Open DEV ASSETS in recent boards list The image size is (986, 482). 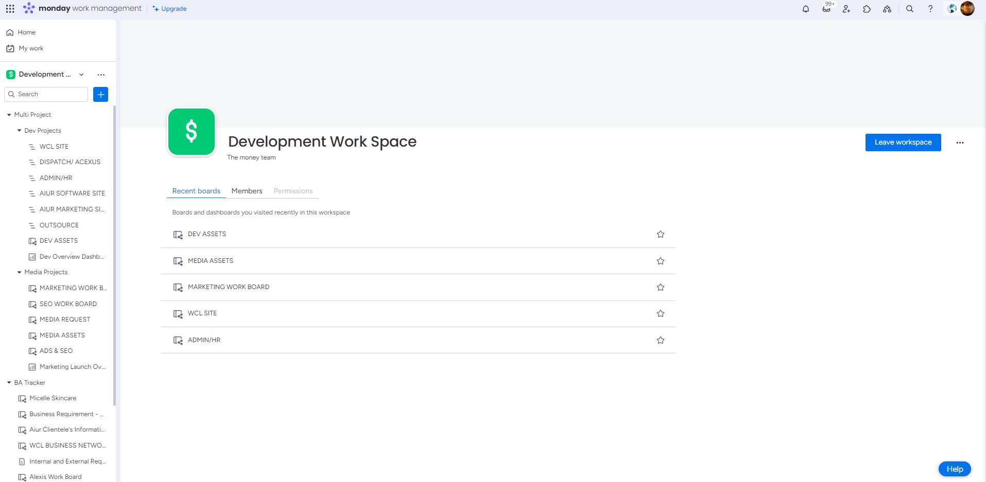click(207, 234)
